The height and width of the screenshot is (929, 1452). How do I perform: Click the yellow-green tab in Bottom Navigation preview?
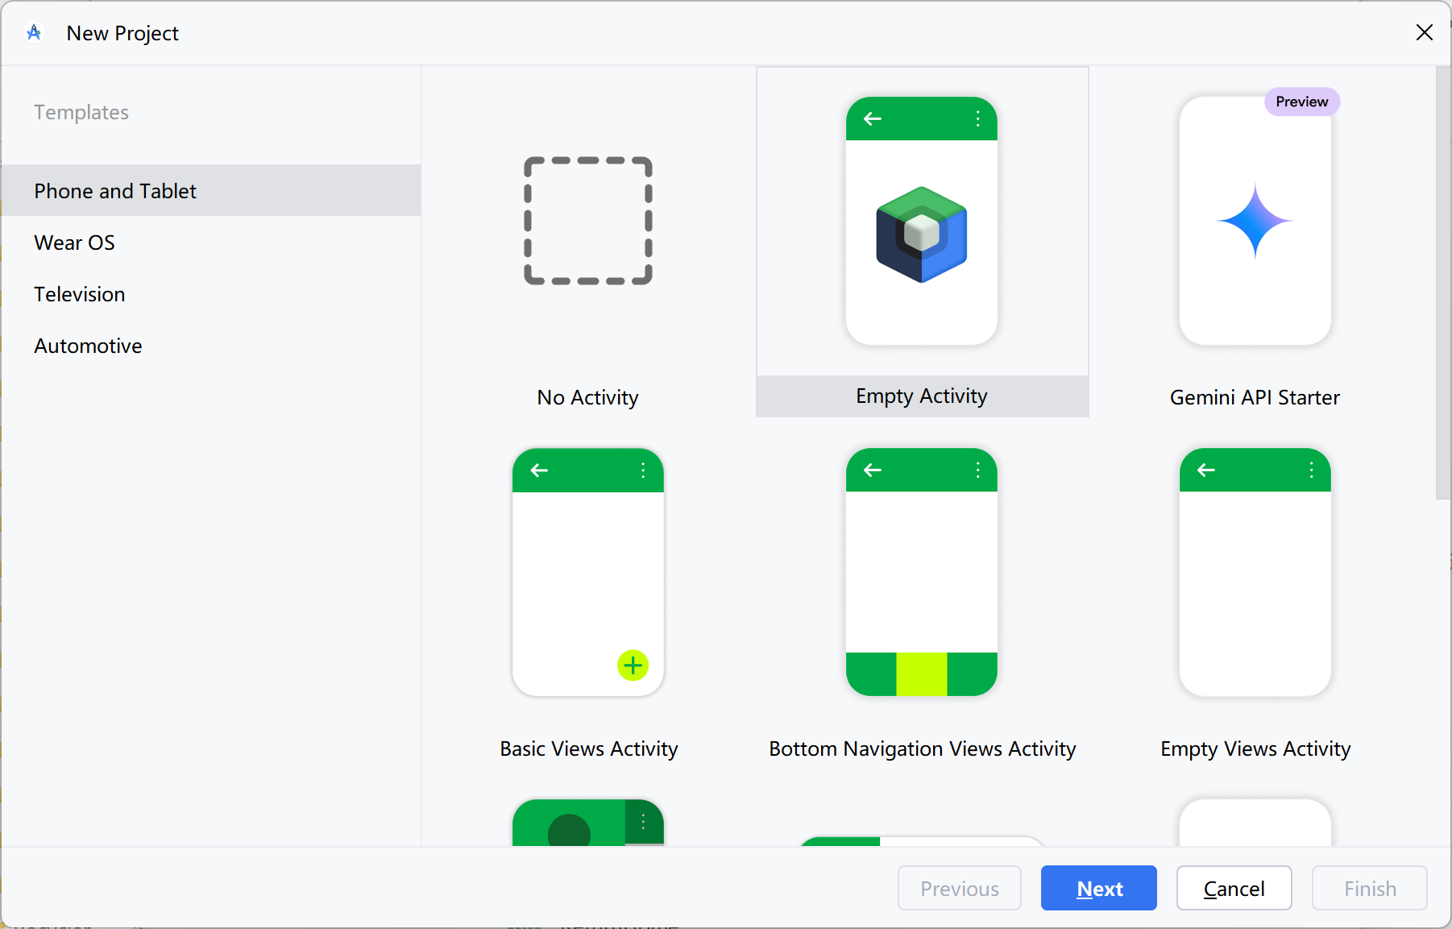922,674
